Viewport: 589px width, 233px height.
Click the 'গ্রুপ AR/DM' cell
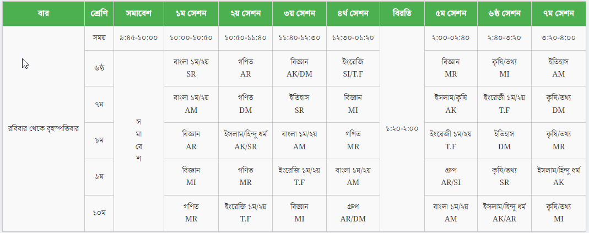(x=353, y=213)
